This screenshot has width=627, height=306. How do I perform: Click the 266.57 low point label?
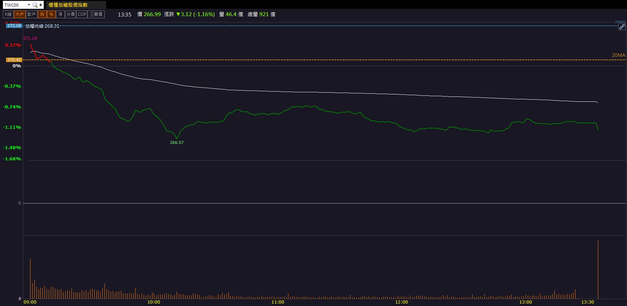(177, 142)
